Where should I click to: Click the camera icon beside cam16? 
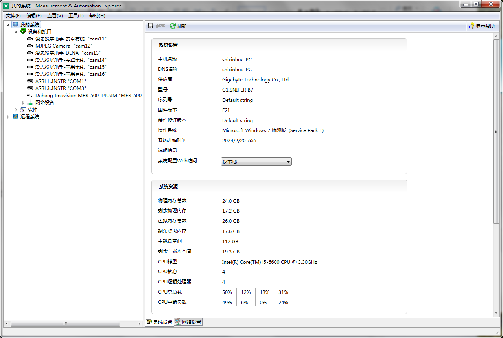click(30, 74)
